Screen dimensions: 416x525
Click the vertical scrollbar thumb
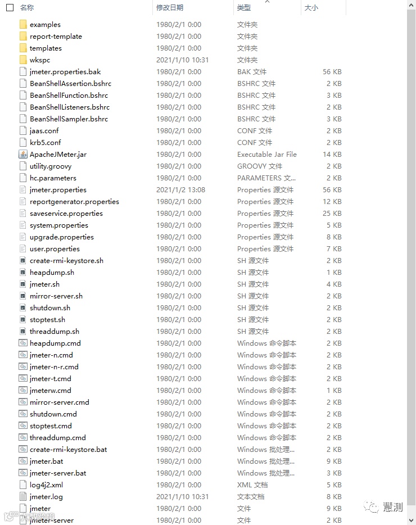pos(412,256)
